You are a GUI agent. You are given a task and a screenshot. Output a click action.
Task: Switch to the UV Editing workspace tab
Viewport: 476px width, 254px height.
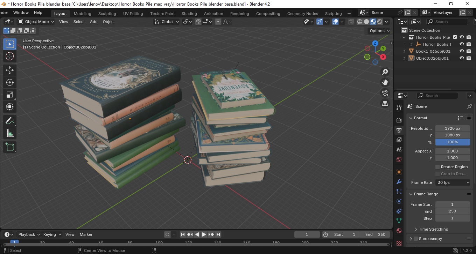coord(133,14)
